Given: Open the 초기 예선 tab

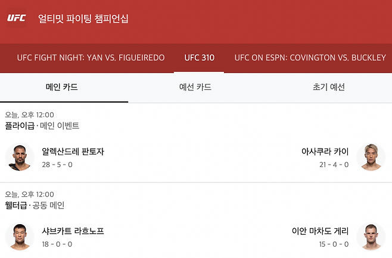Looking at the screenshot, I should [x=329, y=87].
